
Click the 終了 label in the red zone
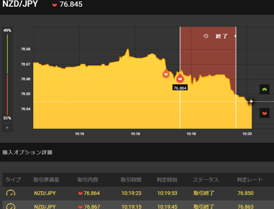tap(221, 36)
